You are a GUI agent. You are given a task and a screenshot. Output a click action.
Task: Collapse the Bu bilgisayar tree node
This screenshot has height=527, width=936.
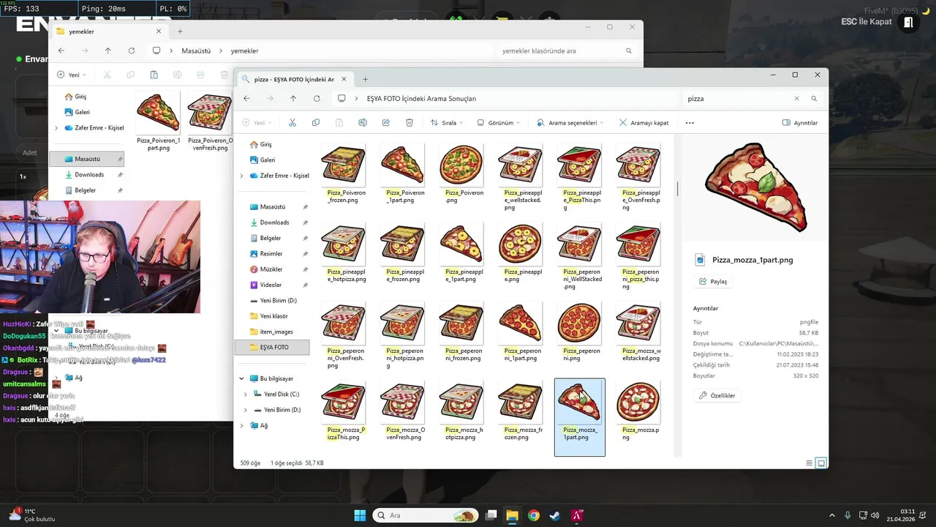tap(242, 378)
